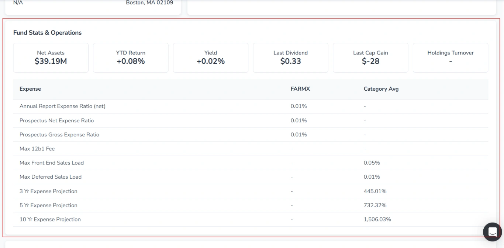Click the Annual Report Expense Ratio row
This screenshot has height=248, width=504.
click(62, 106)
